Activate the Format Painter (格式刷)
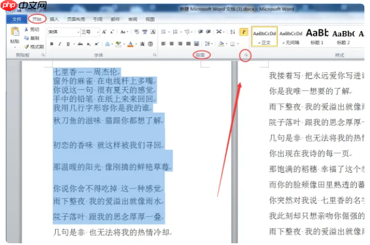 [x=34, y=47]
